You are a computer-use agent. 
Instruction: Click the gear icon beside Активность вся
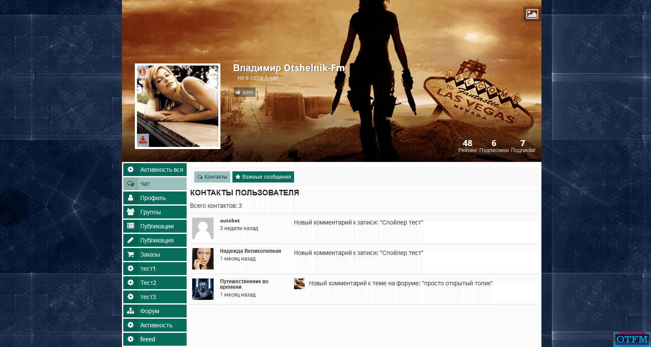[131, 170]
